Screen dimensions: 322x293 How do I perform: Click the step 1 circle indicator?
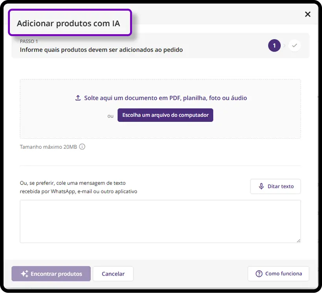(x=274, y=45)
